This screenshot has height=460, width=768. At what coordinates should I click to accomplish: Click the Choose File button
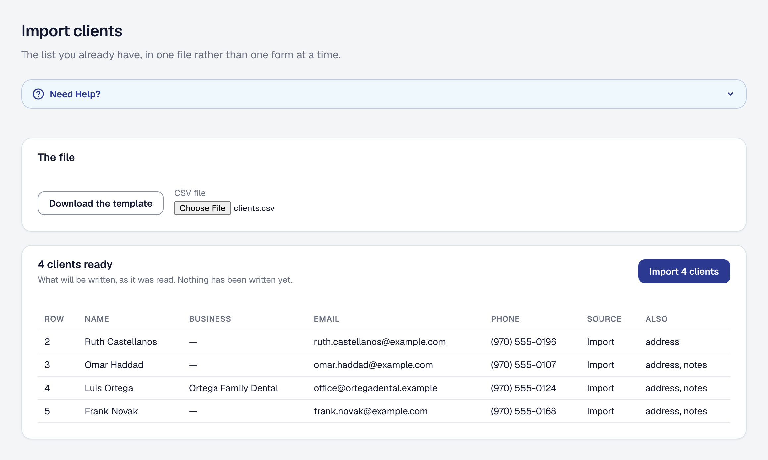pos(203,208)
